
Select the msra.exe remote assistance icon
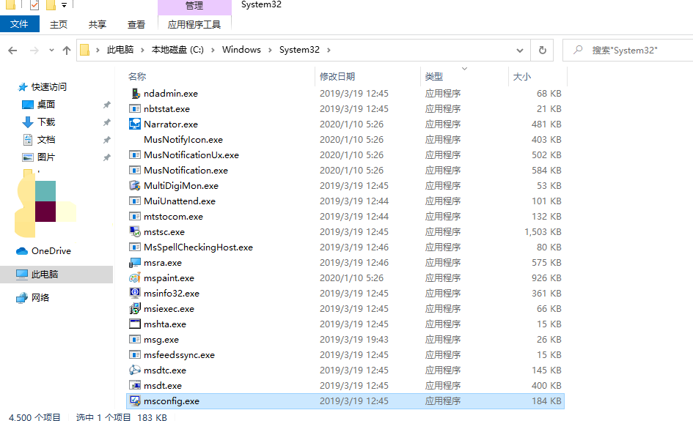pos(135,263)
